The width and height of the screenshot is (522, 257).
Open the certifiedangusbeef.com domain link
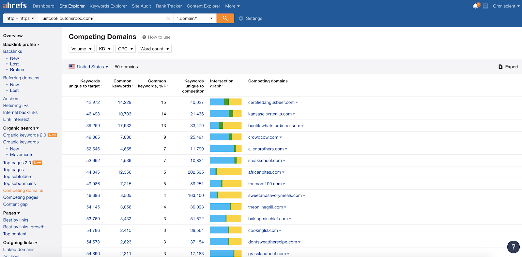tap(271, 102)
